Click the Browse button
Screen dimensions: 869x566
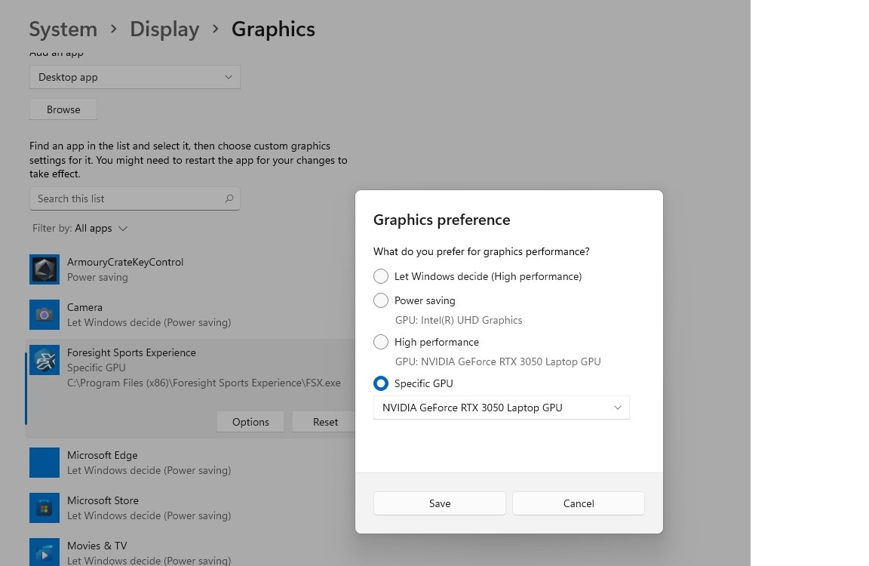[63, 109]
